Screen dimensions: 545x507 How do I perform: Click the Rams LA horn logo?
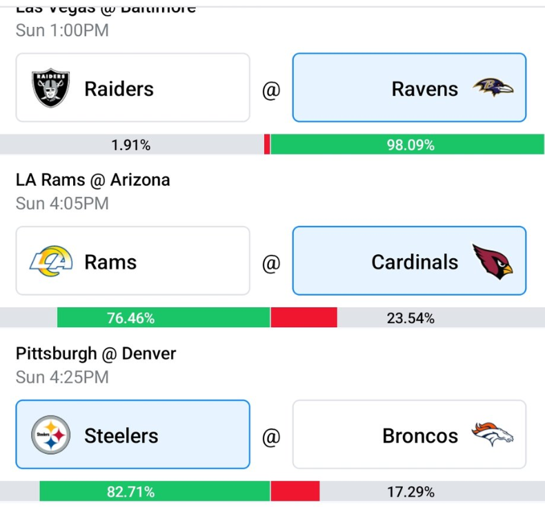(x=51, y=262)
